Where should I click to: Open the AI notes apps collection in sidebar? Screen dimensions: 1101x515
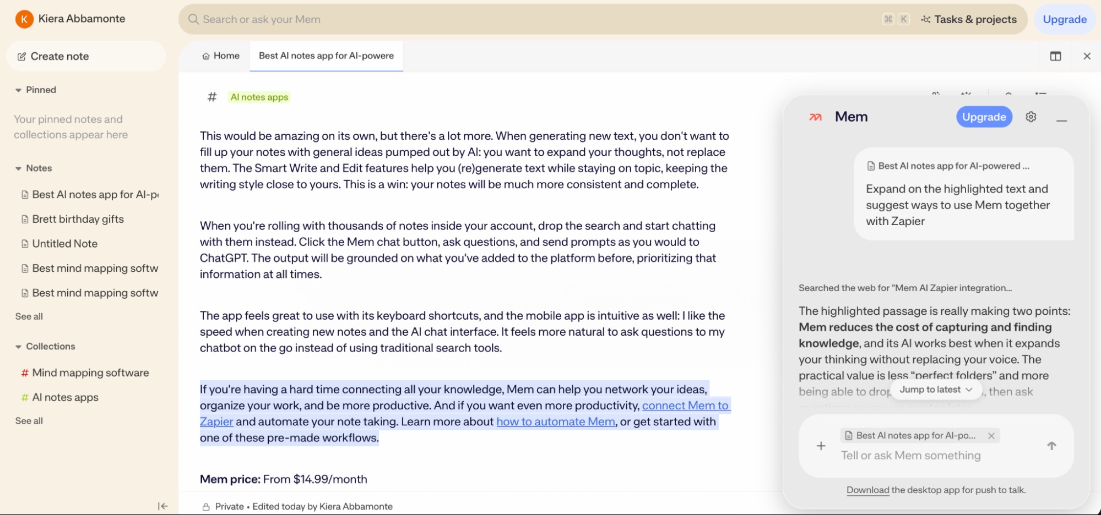tap(59, 397)
